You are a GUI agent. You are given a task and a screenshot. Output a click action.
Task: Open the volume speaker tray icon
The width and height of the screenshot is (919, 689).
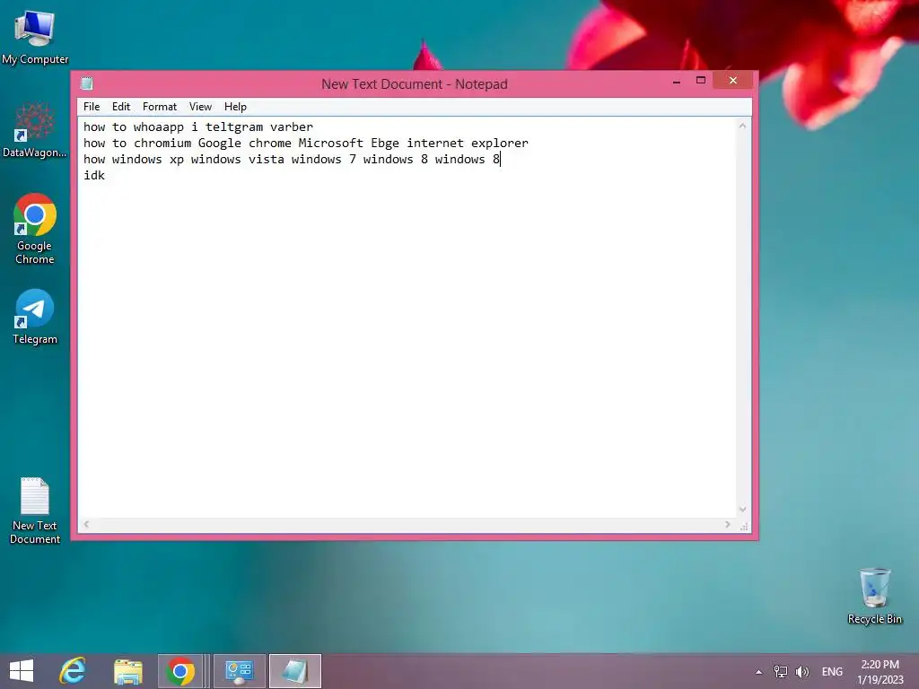click(x=801, y=671)
